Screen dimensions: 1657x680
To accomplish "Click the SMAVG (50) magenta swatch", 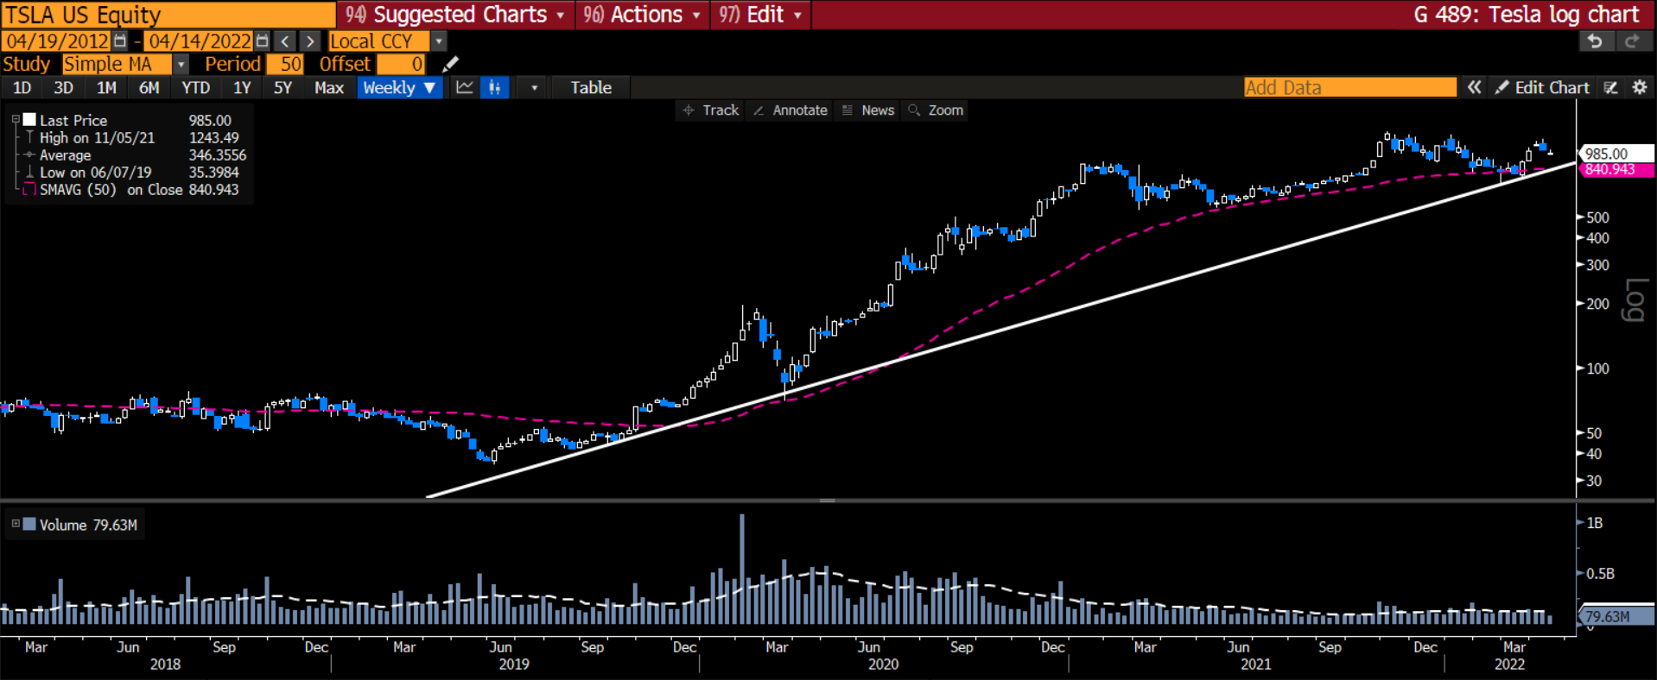I will tap(29, 190).
